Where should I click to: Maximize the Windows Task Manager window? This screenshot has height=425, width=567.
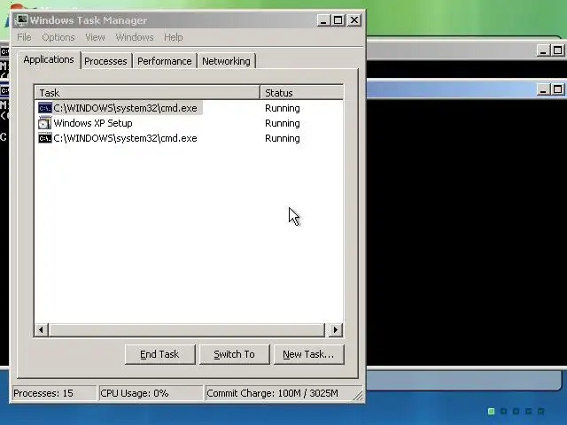click(338, 20)
